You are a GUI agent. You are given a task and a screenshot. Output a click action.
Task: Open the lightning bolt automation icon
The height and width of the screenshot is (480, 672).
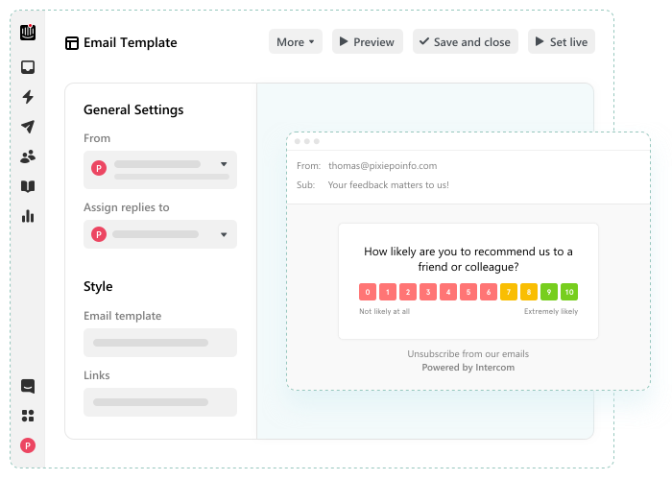click(x=28, y=97)
